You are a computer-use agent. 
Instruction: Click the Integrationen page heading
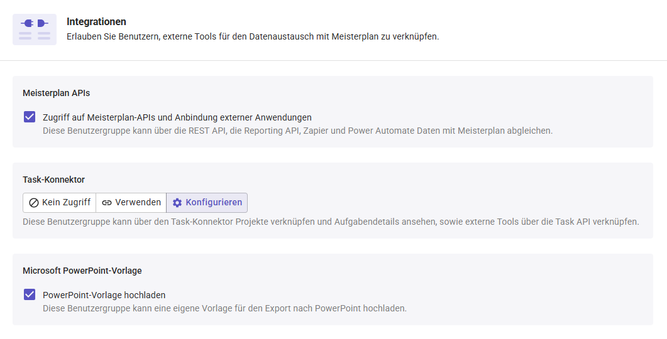(96, 22)
